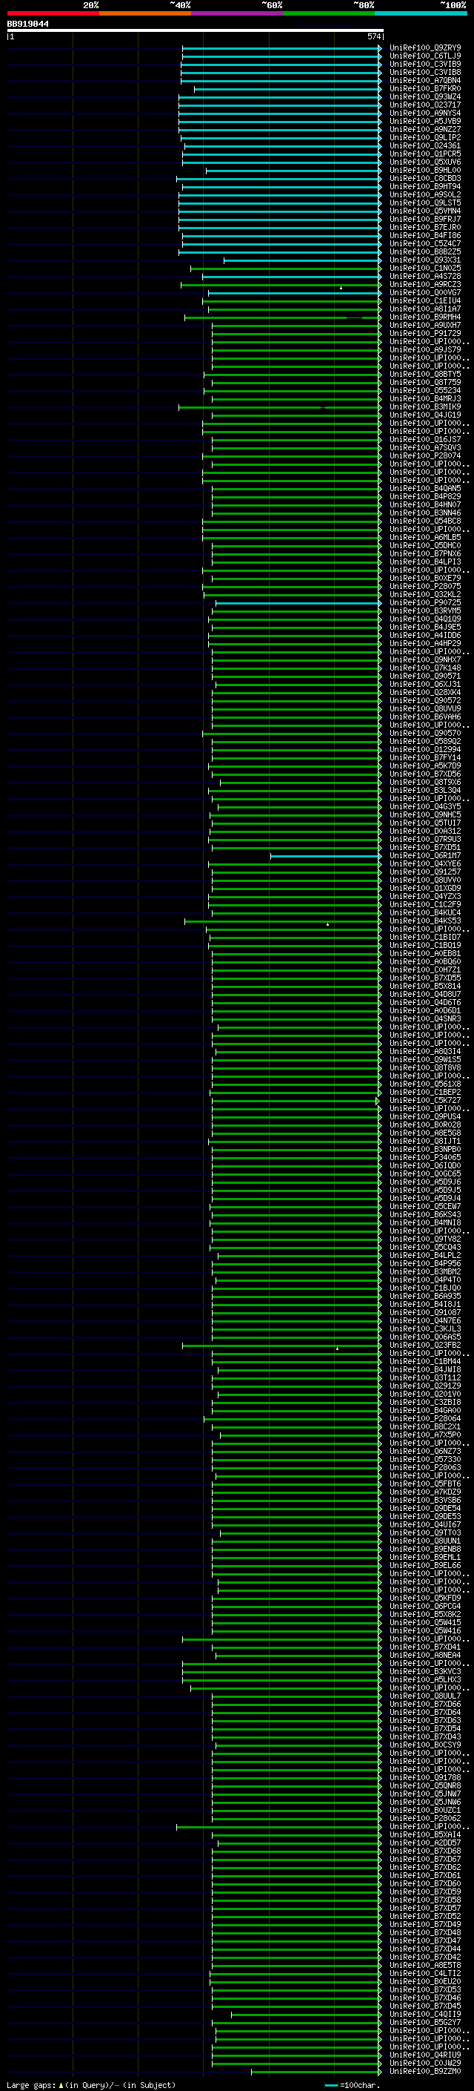The height and width of the screenshot is (2091, 474).
Task: Select hit label UniRef100_Q00VG7
Action: click(424, 293)
